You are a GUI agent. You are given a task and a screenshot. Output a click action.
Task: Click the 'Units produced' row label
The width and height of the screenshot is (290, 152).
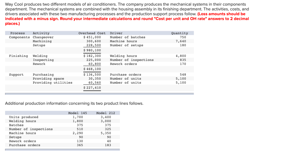click(24, 117)
